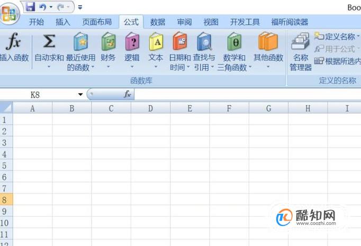Select row 7 header

click(6, 188)
